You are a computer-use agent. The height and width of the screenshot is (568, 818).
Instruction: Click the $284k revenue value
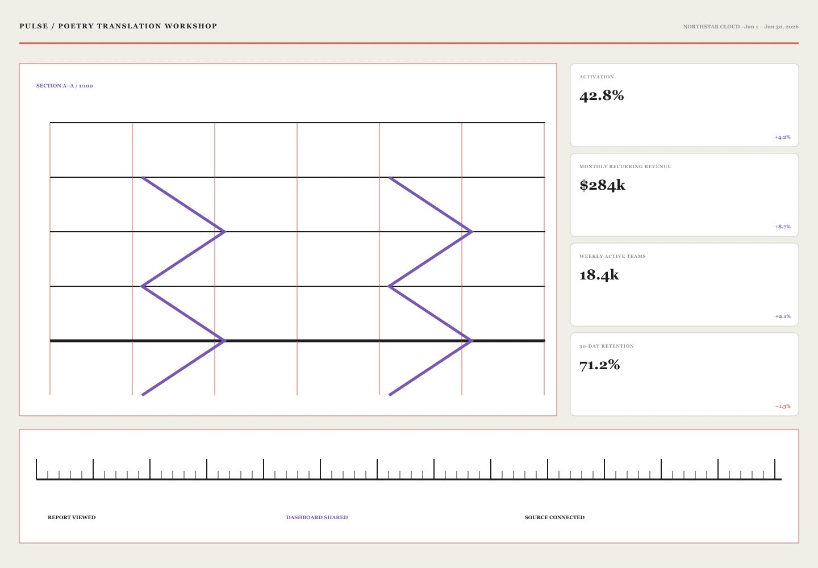pyautogui.click(x=602, y=185)
